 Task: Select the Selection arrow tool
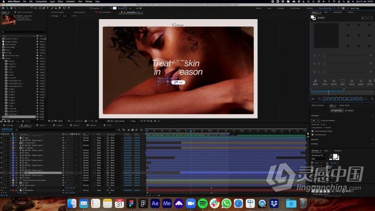[7, 8]
